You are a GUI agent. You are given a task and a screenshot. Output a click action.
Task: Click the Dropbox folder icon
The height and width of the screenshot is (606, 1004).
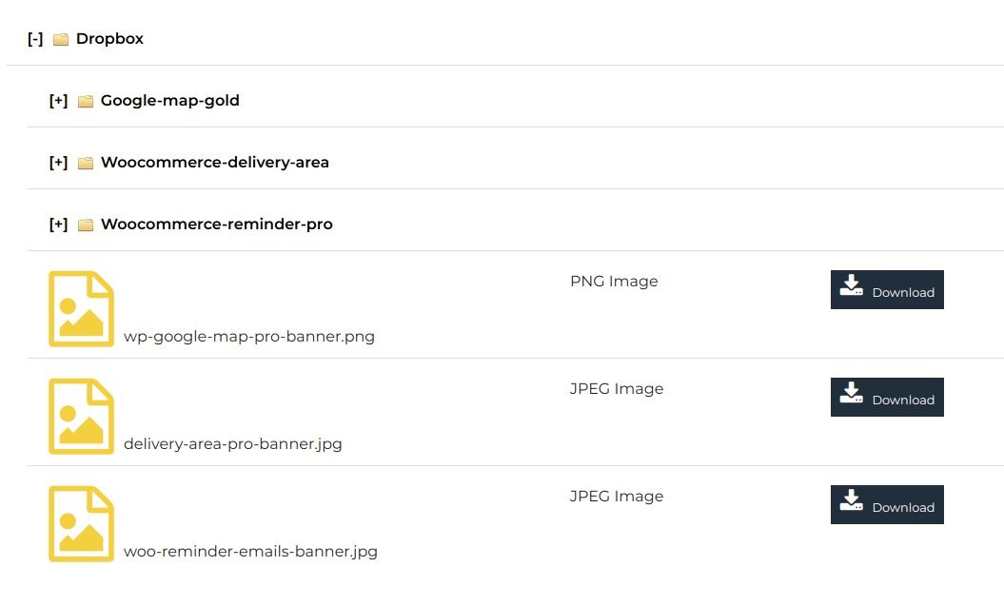[x=61, y=38]
